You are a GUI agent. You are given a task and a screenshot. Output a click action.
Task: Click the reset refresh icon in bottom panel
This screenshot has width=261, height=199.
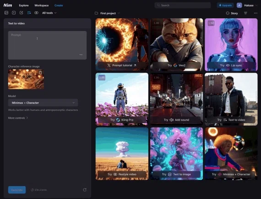(x=85, y=190)
